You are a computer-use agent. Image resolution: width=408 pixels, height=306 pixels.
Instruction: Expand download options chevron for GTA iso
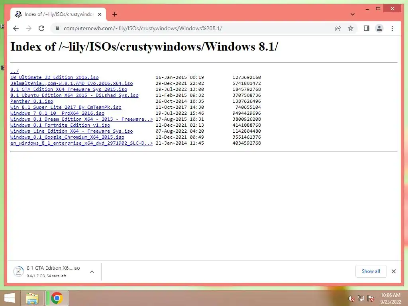point(92,272)
